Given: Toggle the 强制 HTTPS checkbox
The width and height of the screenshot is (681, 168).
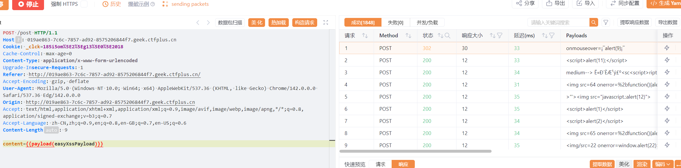Looking at the screenshot, I should [84, 4].
